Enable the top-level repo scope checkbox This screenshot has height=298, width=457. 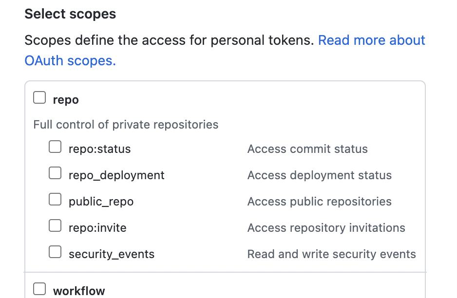39,98
